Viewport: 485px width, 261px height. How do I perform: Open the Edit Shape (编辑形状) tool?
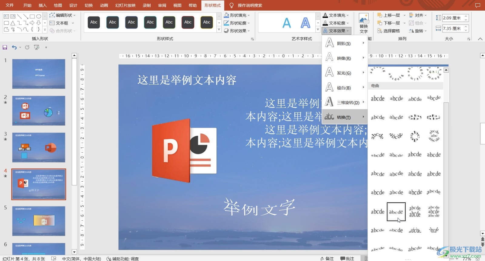point(62,15)
